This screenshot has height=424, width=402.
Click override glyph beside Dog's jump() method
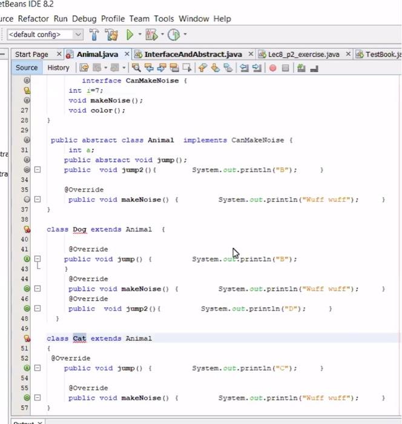(x=27, y=259)
